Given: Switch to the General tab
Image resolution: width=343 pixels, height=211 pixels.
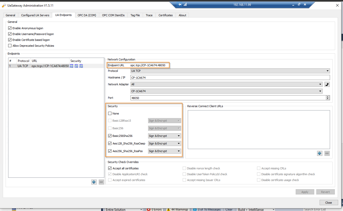Looking at the screenshot, I should (10, 15).
